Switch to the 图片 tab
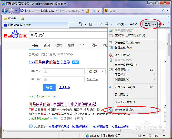Screen dimensions: 172x139 pyautogui.click(x=95, y=45)
